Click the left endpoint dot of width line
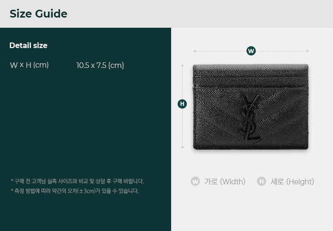 [x=195, y=51]
